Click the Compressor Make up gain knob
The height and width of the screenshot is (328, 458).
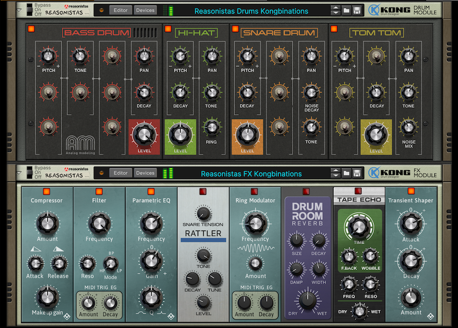(47, 297)
